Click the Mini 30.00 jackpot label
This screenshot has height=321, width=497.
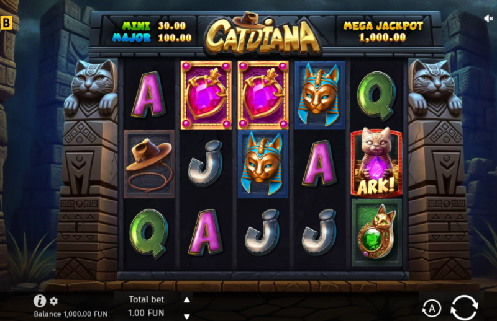[x=153, y=25]
